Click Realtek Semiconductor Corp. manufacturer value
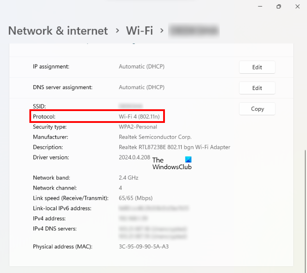Image resolution: width=307 pixels, height=273 pixels. pyautogui.click(x=155, y=137)
